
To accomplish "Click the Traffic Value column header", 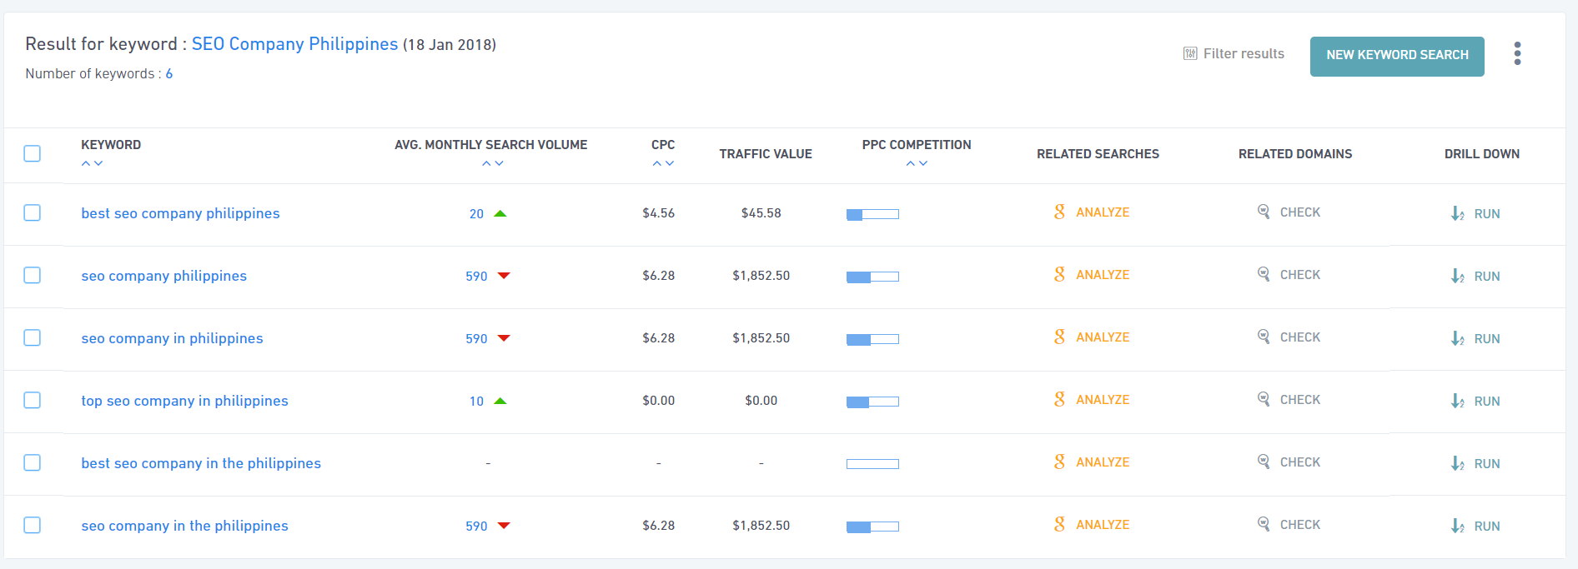I will (x=765, y=154).
